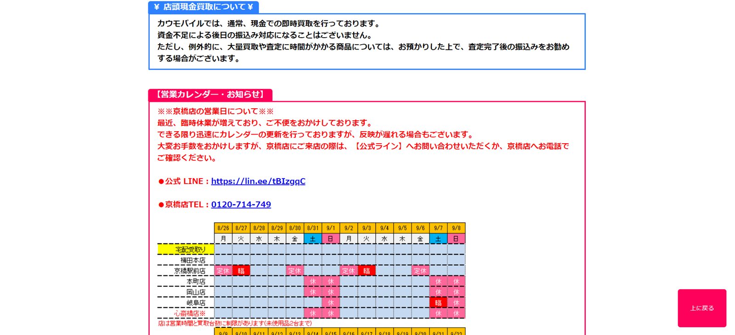Select the 月 cell under 8/26
The image size is (735, 335).
coord(223,239)
